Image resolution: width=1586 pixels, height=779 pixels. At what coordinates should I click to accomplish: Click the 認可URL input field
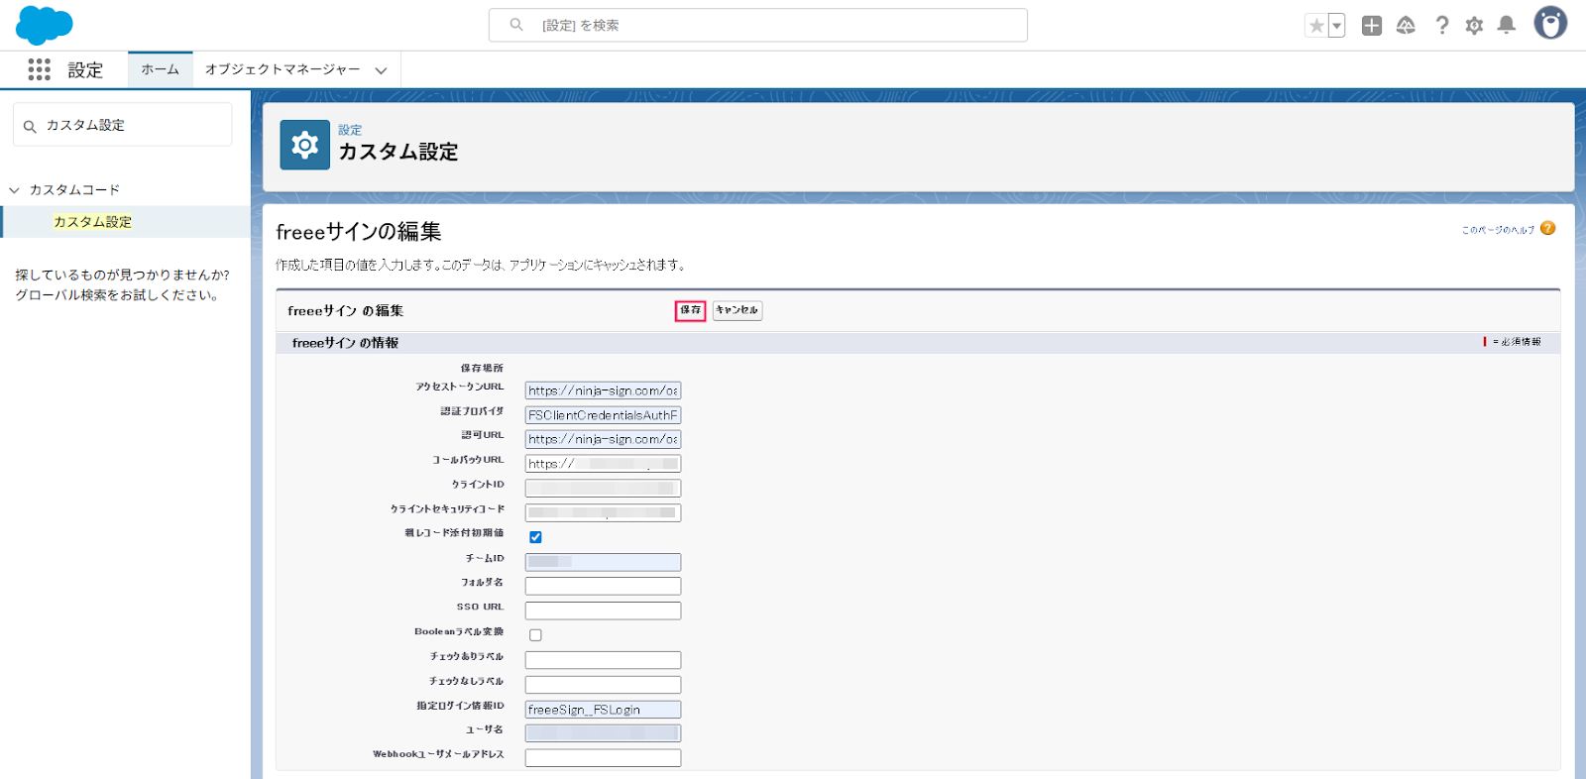(603, 439)
